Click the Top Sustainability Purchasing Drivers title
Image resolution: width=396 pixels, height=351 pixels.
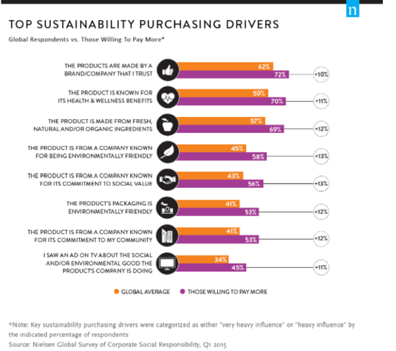point(144,25)
